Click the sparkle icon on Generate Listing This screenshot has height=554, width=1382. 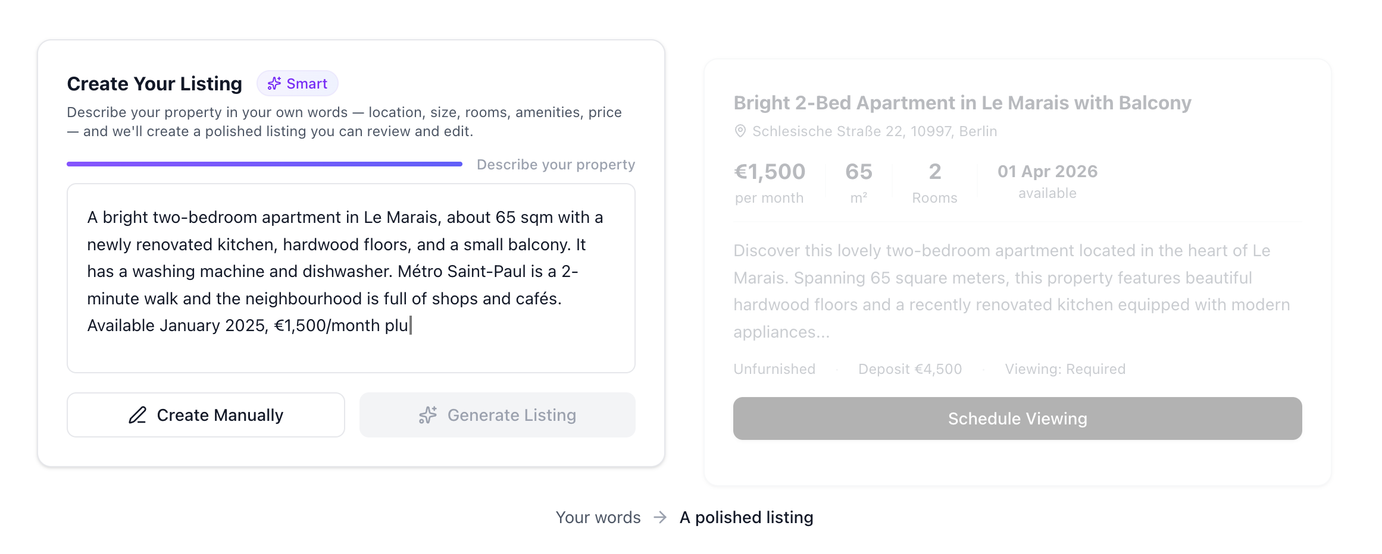click(428, 415)
